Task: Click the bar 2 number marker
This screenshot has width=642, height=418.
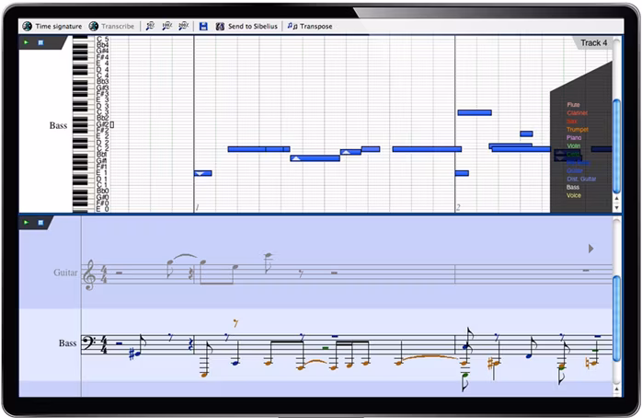Action: [458, 207]
